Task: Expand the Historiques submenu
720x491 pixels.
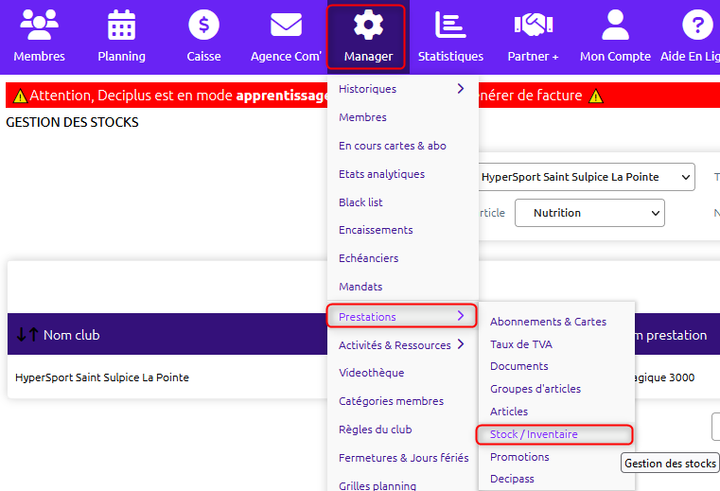Action: point(402,89)
